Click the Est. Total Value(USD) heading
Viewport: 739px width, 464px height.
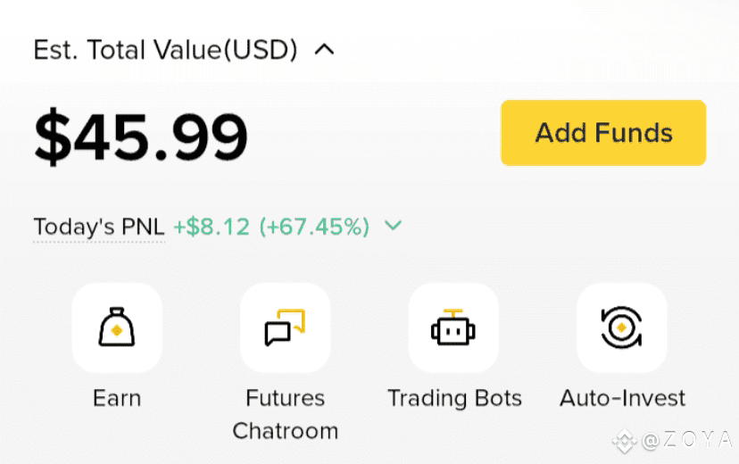165,50
